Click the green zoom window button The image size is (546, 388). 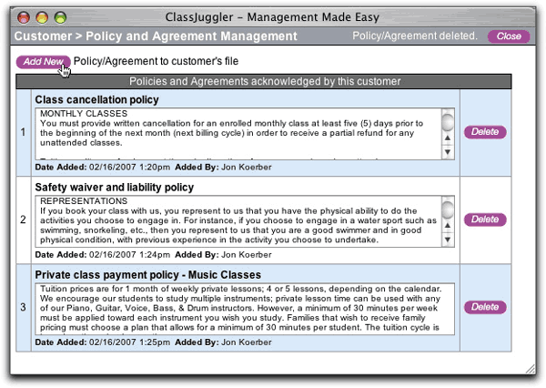[61, 17]
